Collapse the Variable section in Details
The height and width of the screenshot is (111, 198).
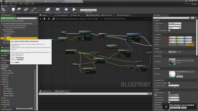click(x=154, y=21)
